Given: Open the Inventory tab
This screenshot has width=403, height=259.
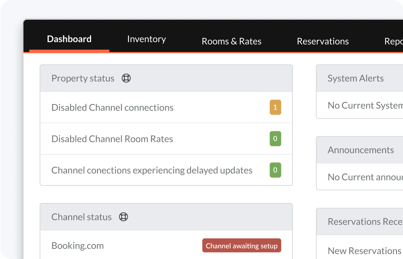Looking at the screenshot, I should (147, 39).
